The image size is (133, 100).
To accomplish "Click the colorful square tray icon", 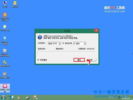I will point(119,97).
